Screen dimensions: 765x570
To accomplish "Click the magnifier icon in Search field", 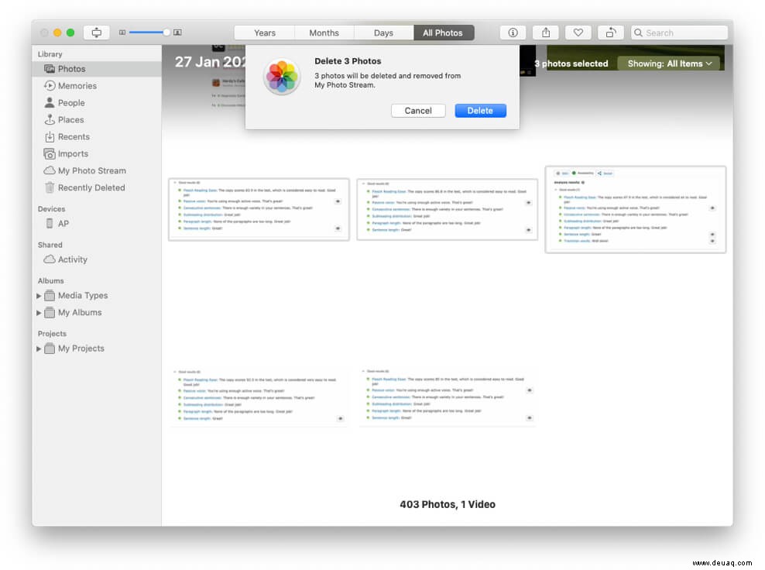I will [638, 33].
